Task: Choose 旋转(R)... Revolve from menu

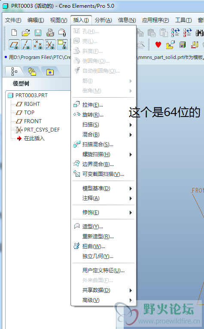Action: 104,114
